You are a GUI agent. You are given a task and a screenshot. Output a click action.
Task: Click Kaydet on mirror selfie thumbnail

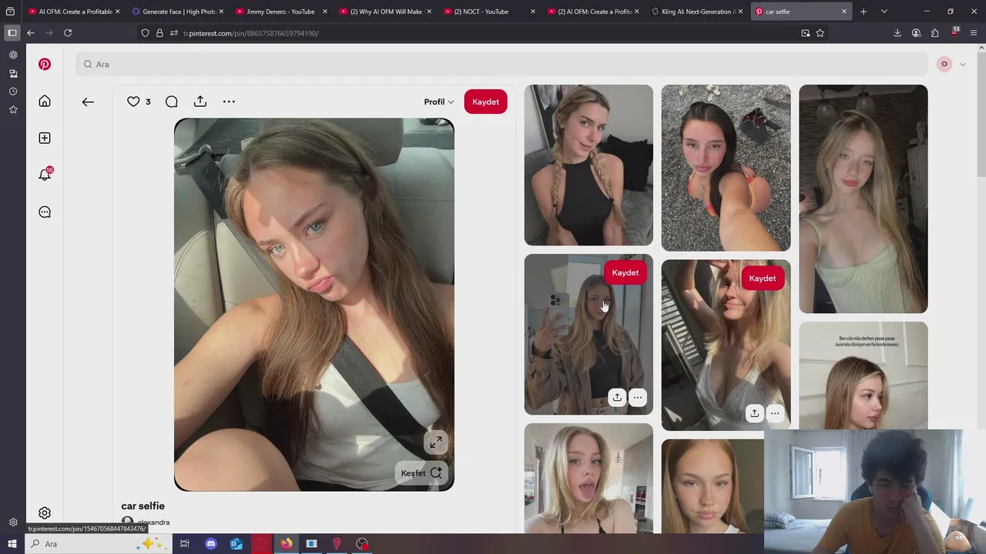coord(625,272)
